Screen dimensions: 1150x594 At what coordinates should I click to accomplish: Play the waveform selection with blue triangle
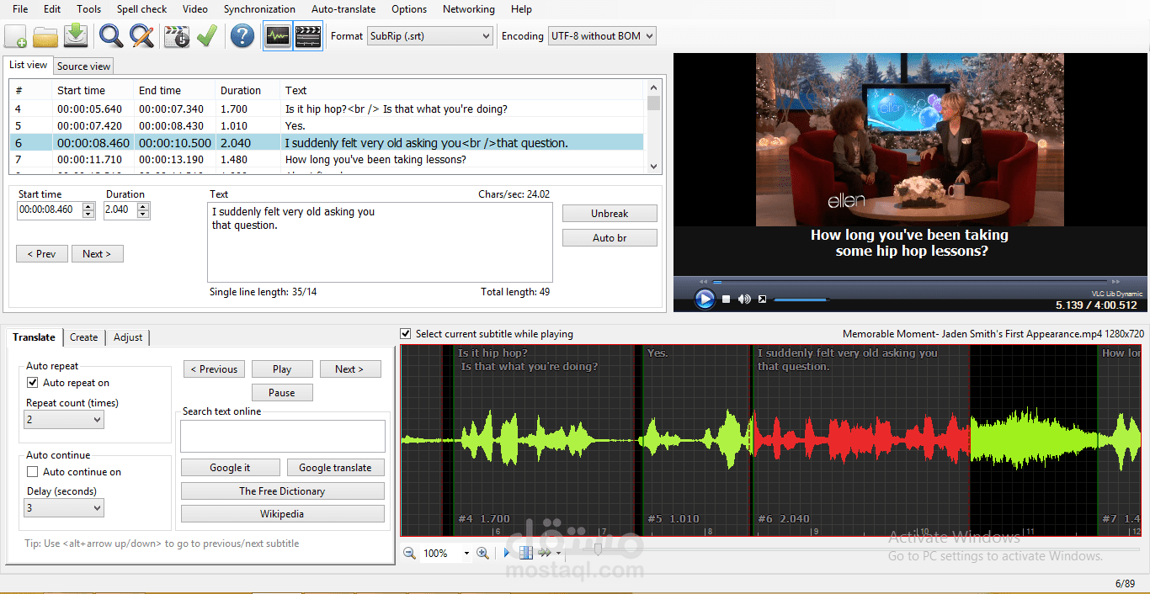tap(507, 553)
